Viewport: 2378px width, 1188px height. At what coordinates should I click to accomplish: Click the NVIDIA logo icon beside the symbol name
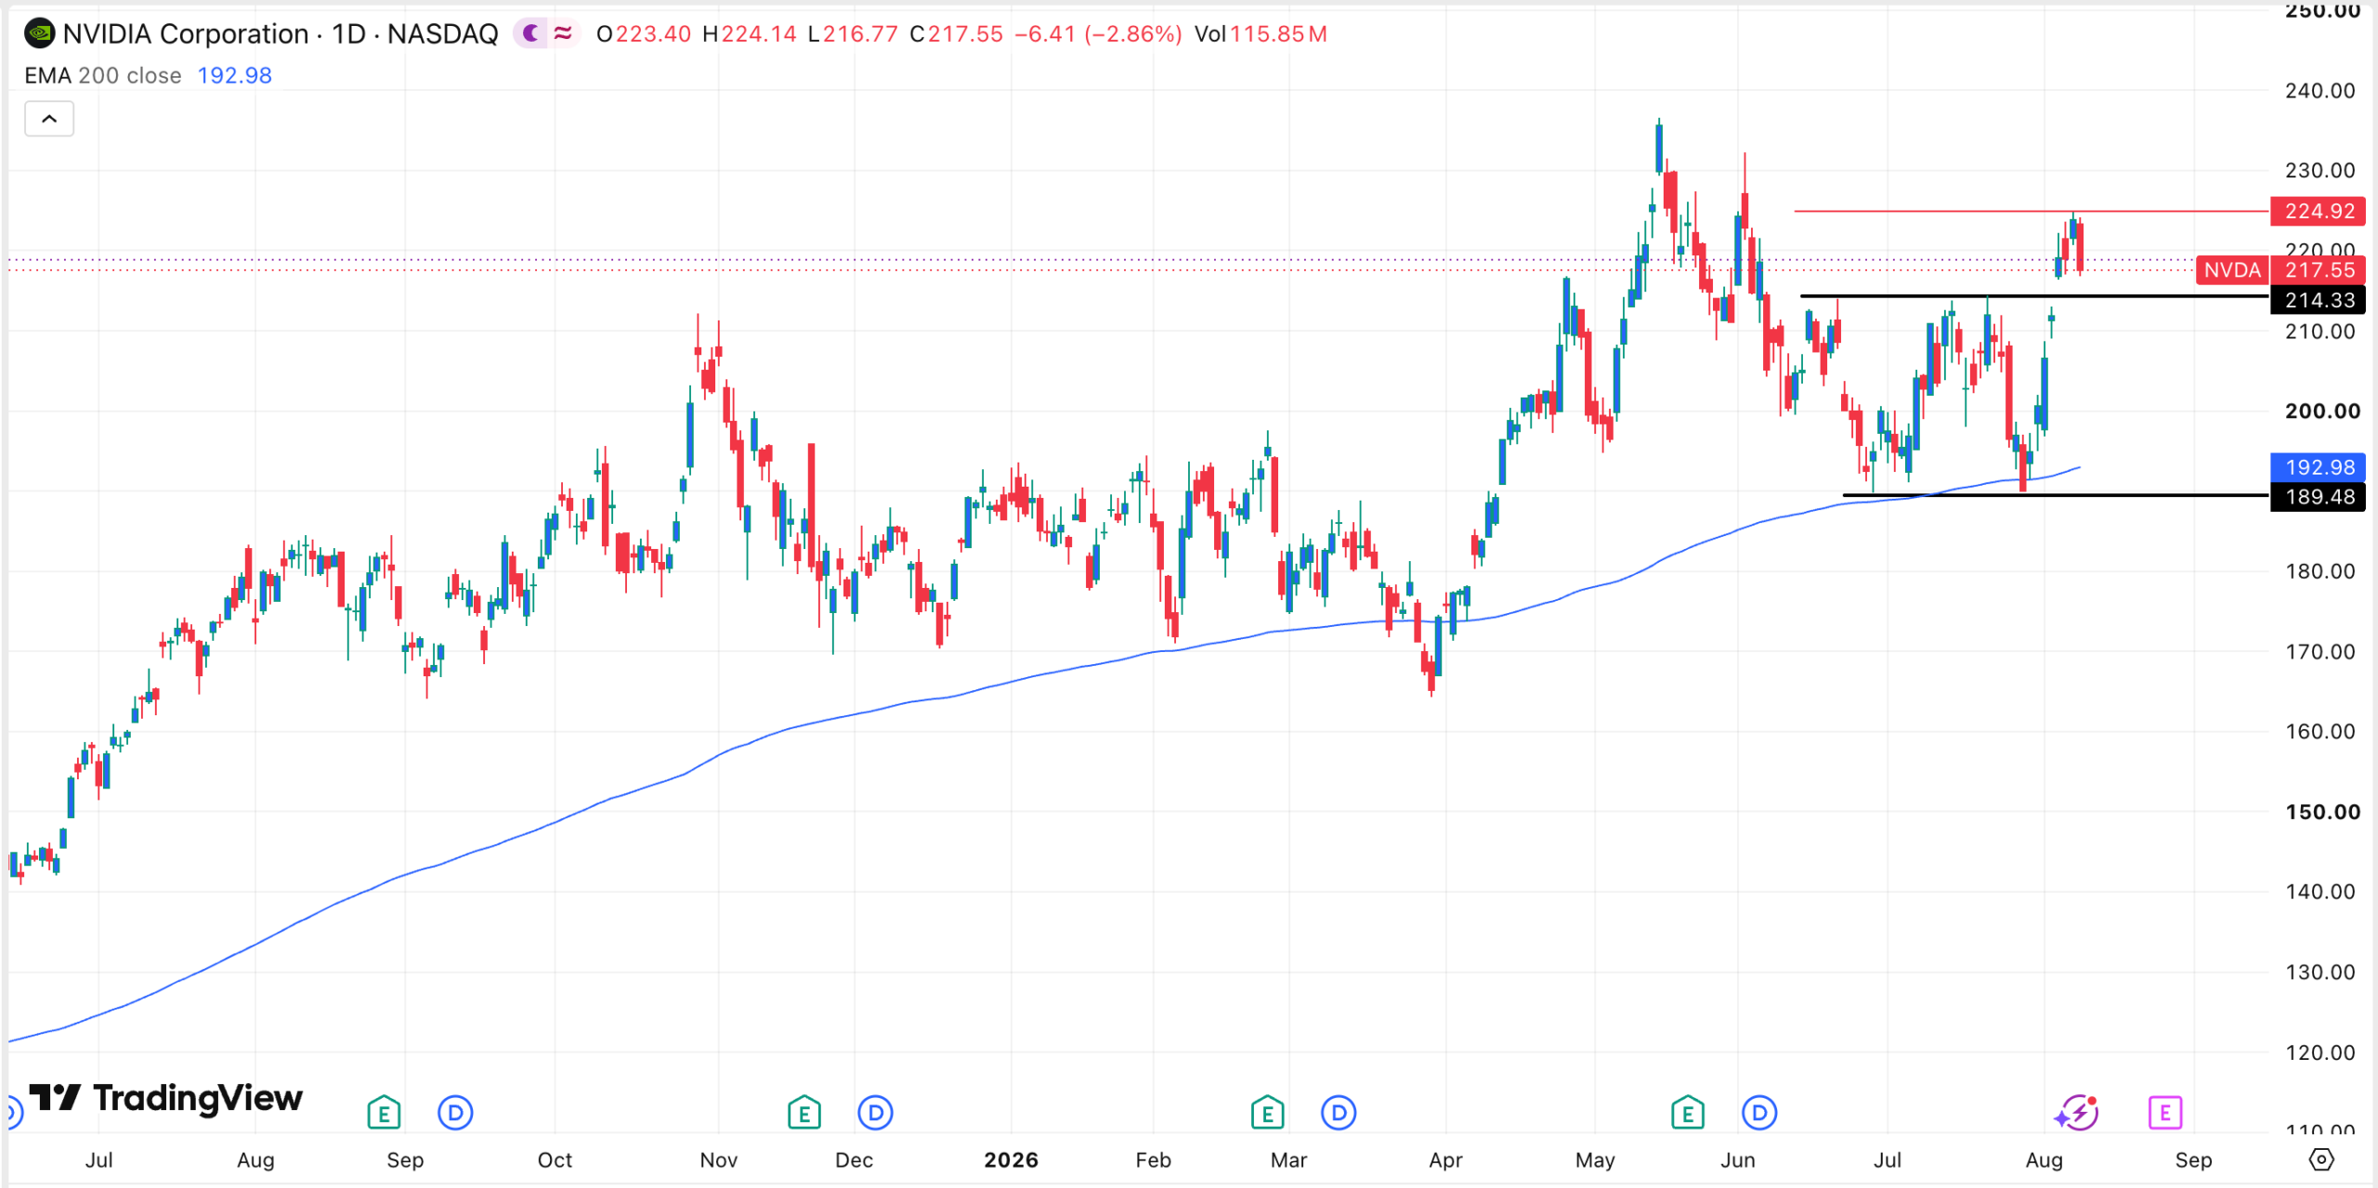click(x=39, y=34)
